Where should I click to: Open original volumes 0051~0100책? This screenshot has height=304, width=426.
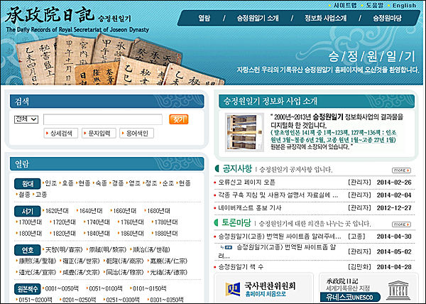[106, 288]
